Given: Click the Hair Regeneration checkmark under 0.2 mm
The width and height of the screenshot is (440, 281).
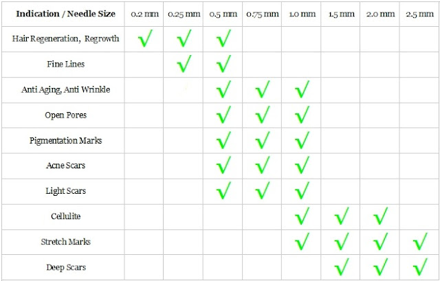Looking at the screenshot, I should point(144,38).
